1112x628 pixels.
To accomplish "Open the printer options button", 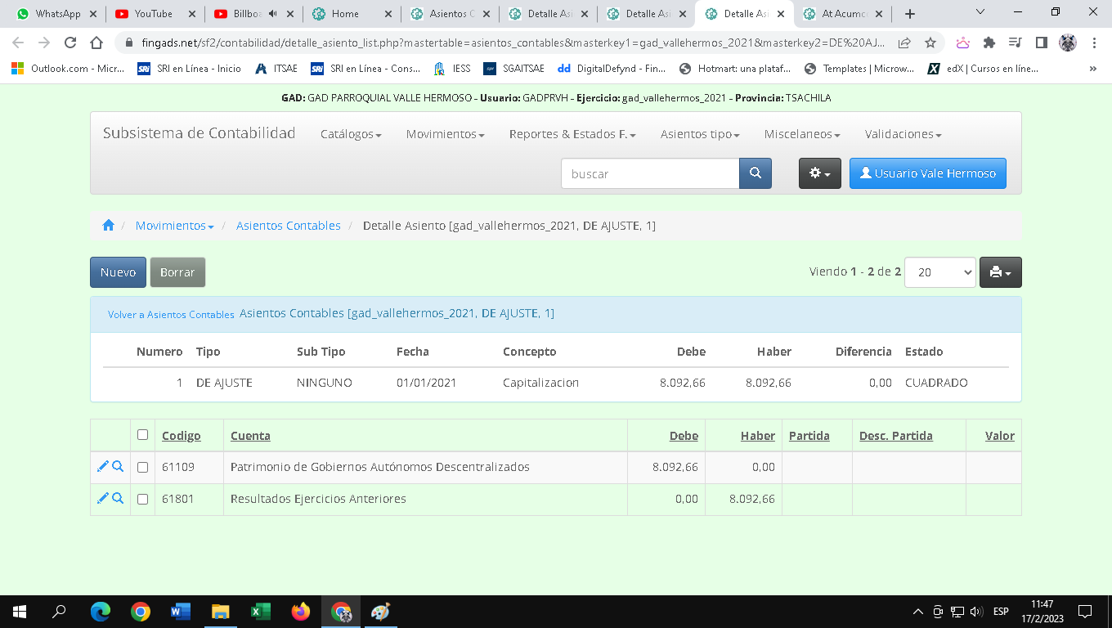I will 1000,272.
